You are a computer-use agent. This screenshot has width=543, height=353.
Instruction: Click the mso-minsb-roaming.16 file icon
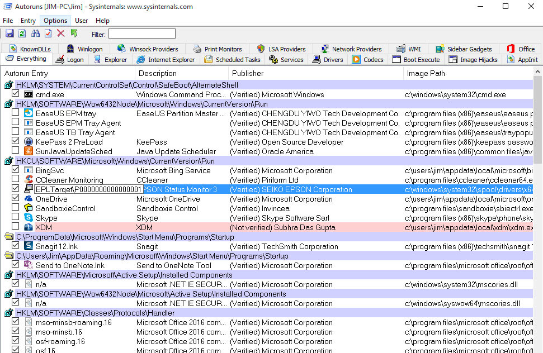click(29, 322)
